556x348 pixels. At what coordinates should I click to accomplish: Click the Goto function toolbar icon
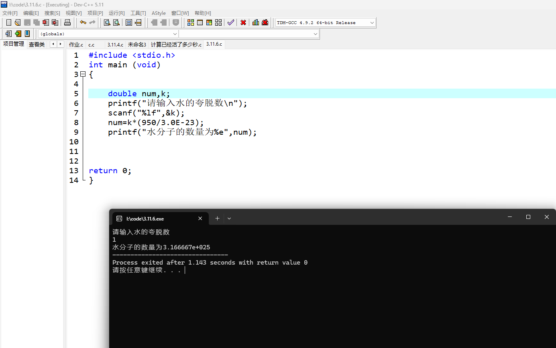(x=129, y=22)
